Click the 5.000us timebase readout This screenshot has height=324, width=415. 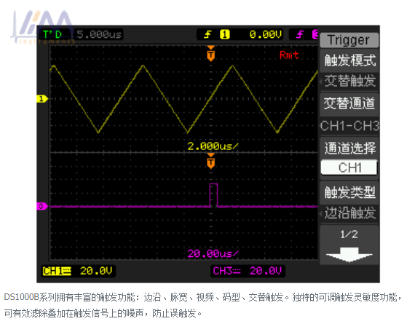pyautogui.click(x=99, y=34)
